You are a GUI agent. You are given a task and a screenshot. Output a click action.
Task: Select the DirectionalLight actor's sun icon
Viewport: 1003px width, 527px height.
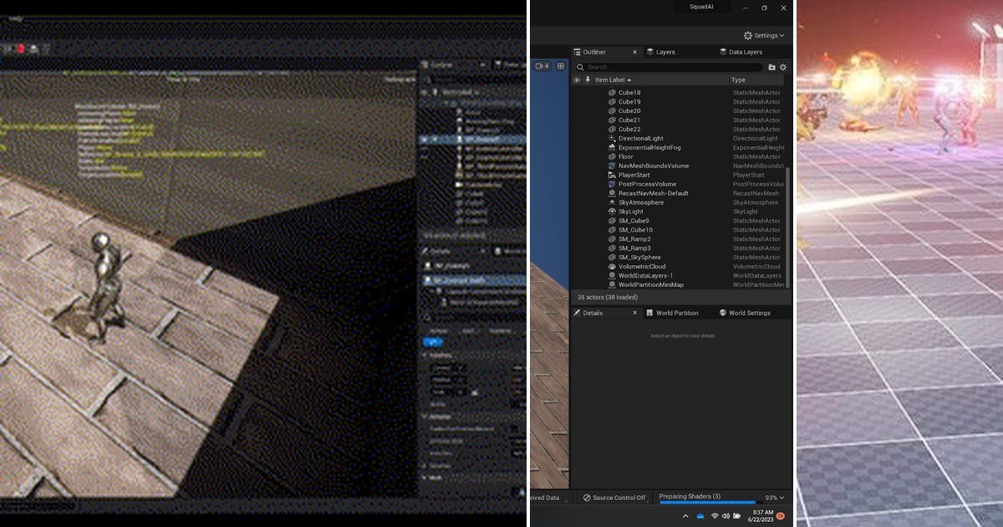click(612, 139)
